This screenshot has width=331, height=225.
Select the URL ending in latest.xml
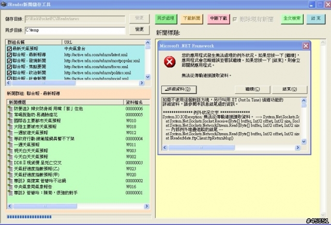coord(96,55)
